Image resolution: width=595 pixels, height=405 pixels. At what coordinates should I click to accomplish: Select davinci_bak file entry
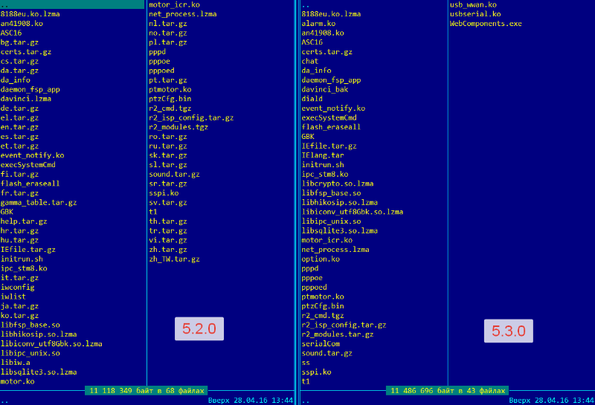pos(325,89)
